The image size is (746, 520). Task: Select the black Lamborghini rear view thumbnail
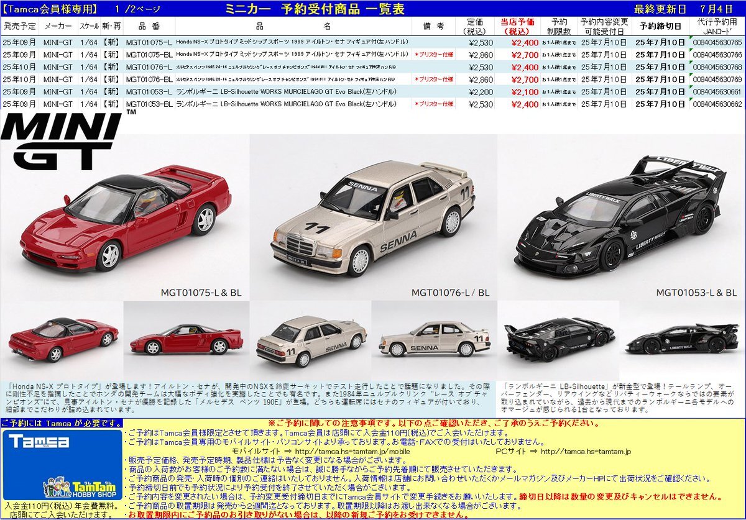[x=559, y=339]
